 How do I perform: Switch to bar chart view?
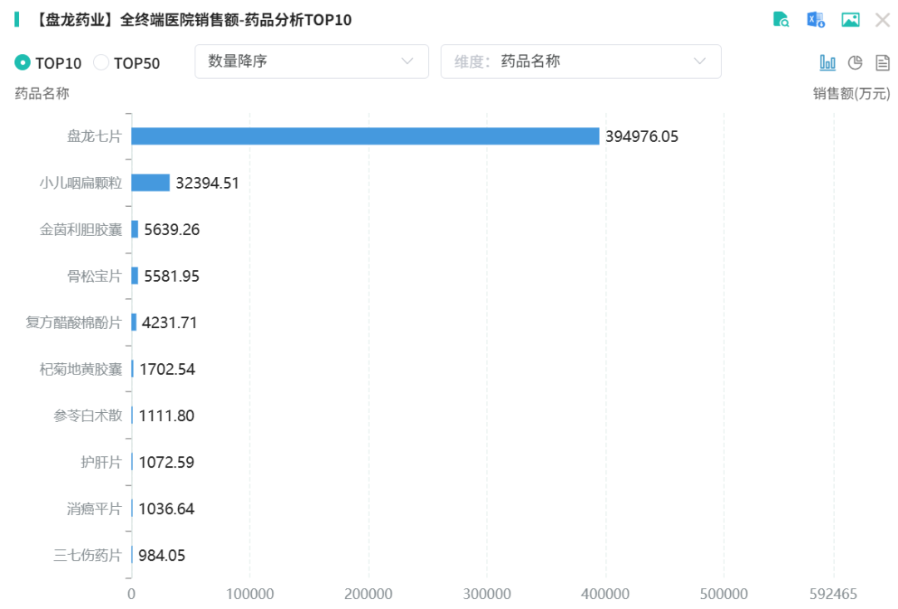click(827, 62)
